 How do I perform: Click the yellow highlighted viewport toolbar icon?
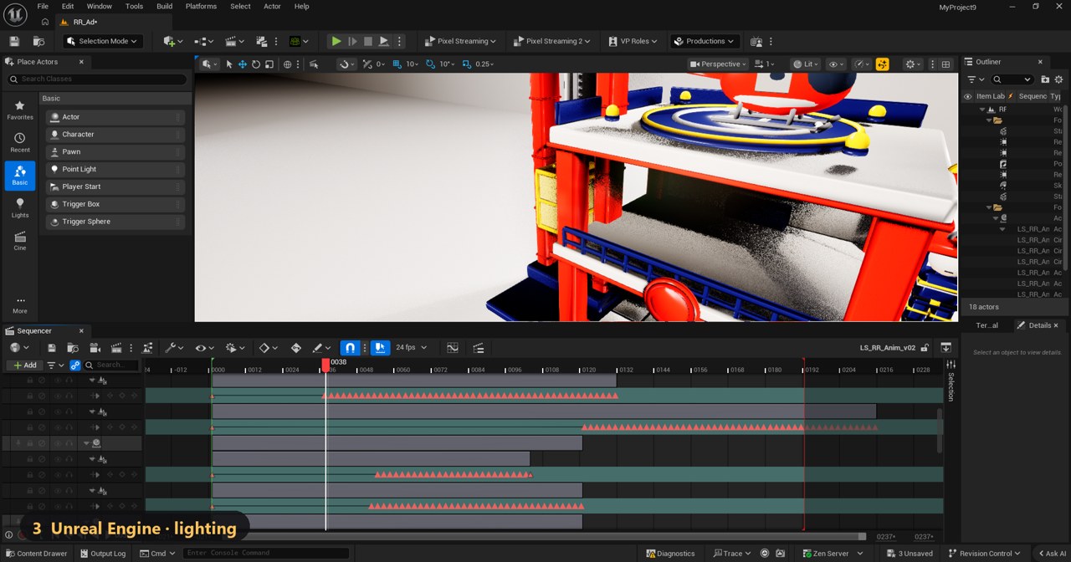pos(882,64)
